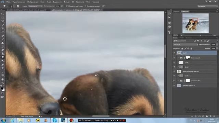219x123 pixels.
Task: Create a new layer icon
Action: (x=210, y=116)
